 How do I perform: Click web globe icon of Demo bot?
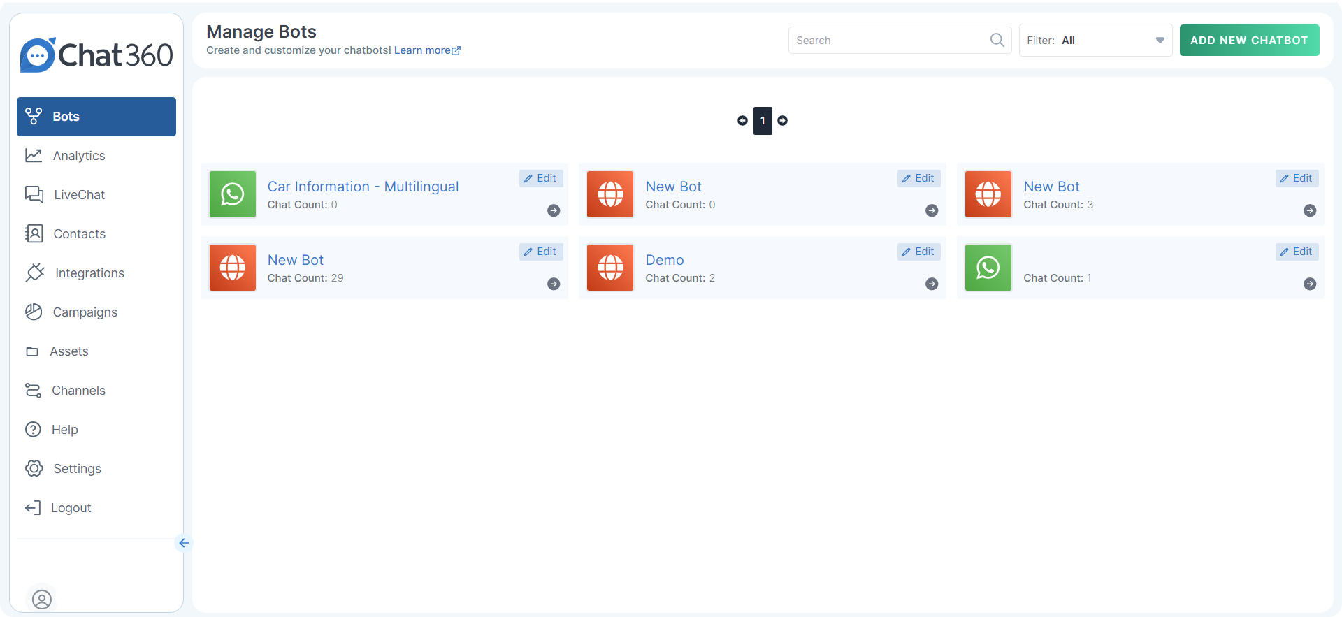pyautogui.click(x=610, y=268)
